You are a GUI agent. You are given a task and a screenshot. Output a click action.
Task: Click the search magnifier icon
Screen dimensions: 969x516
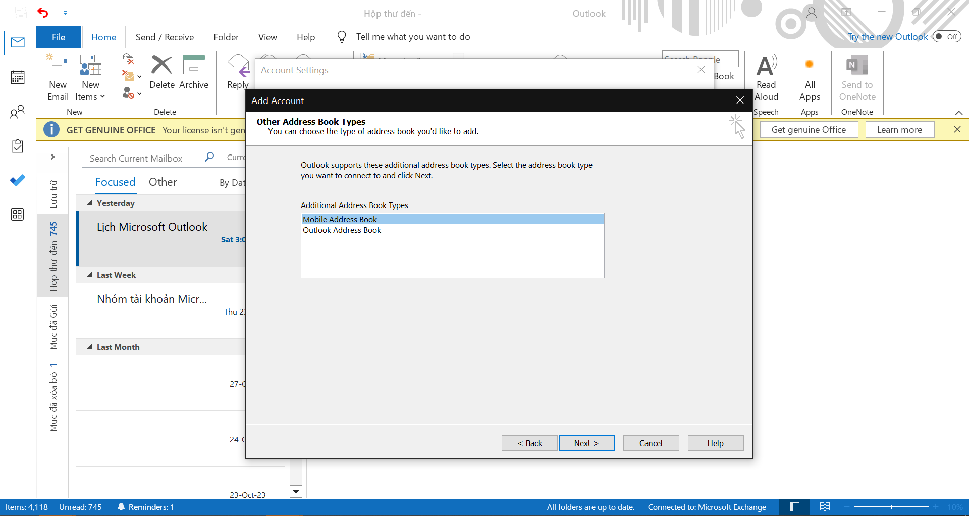coord(209,158)
